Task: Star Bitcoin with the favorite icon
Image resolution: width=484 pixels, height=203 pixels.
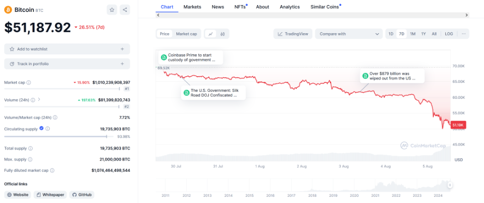Action: pyautogui.click(x=112, y=10)
